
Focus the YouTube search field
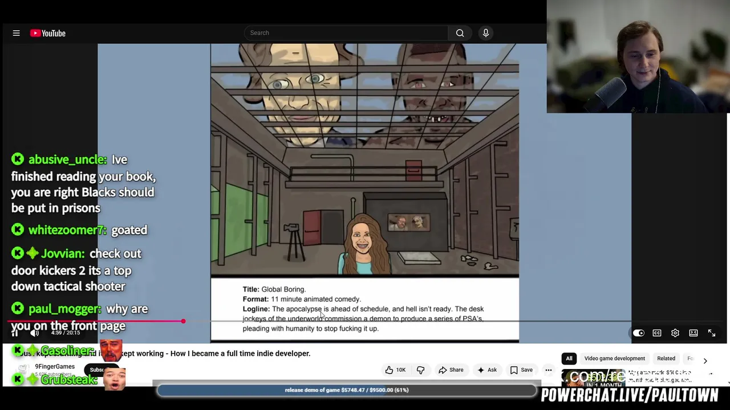point(346,32)
